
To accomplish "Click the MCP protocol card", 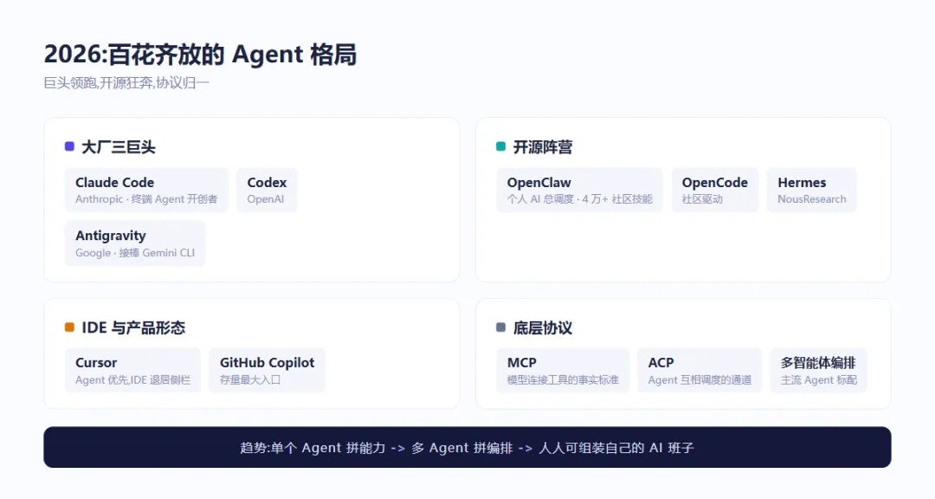I will [x=563, y=370].
